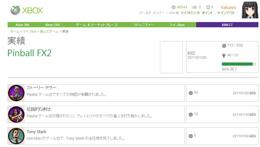Click the gamerscore G icon beside 48544

(173, 7)
